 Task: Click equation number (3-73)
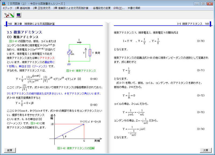point(201,112)
